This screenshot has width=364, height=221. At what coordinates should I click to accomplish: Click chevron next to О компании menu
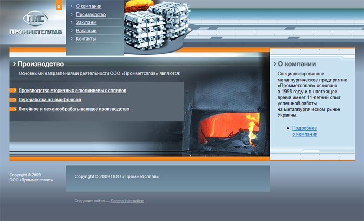(72, 6)
